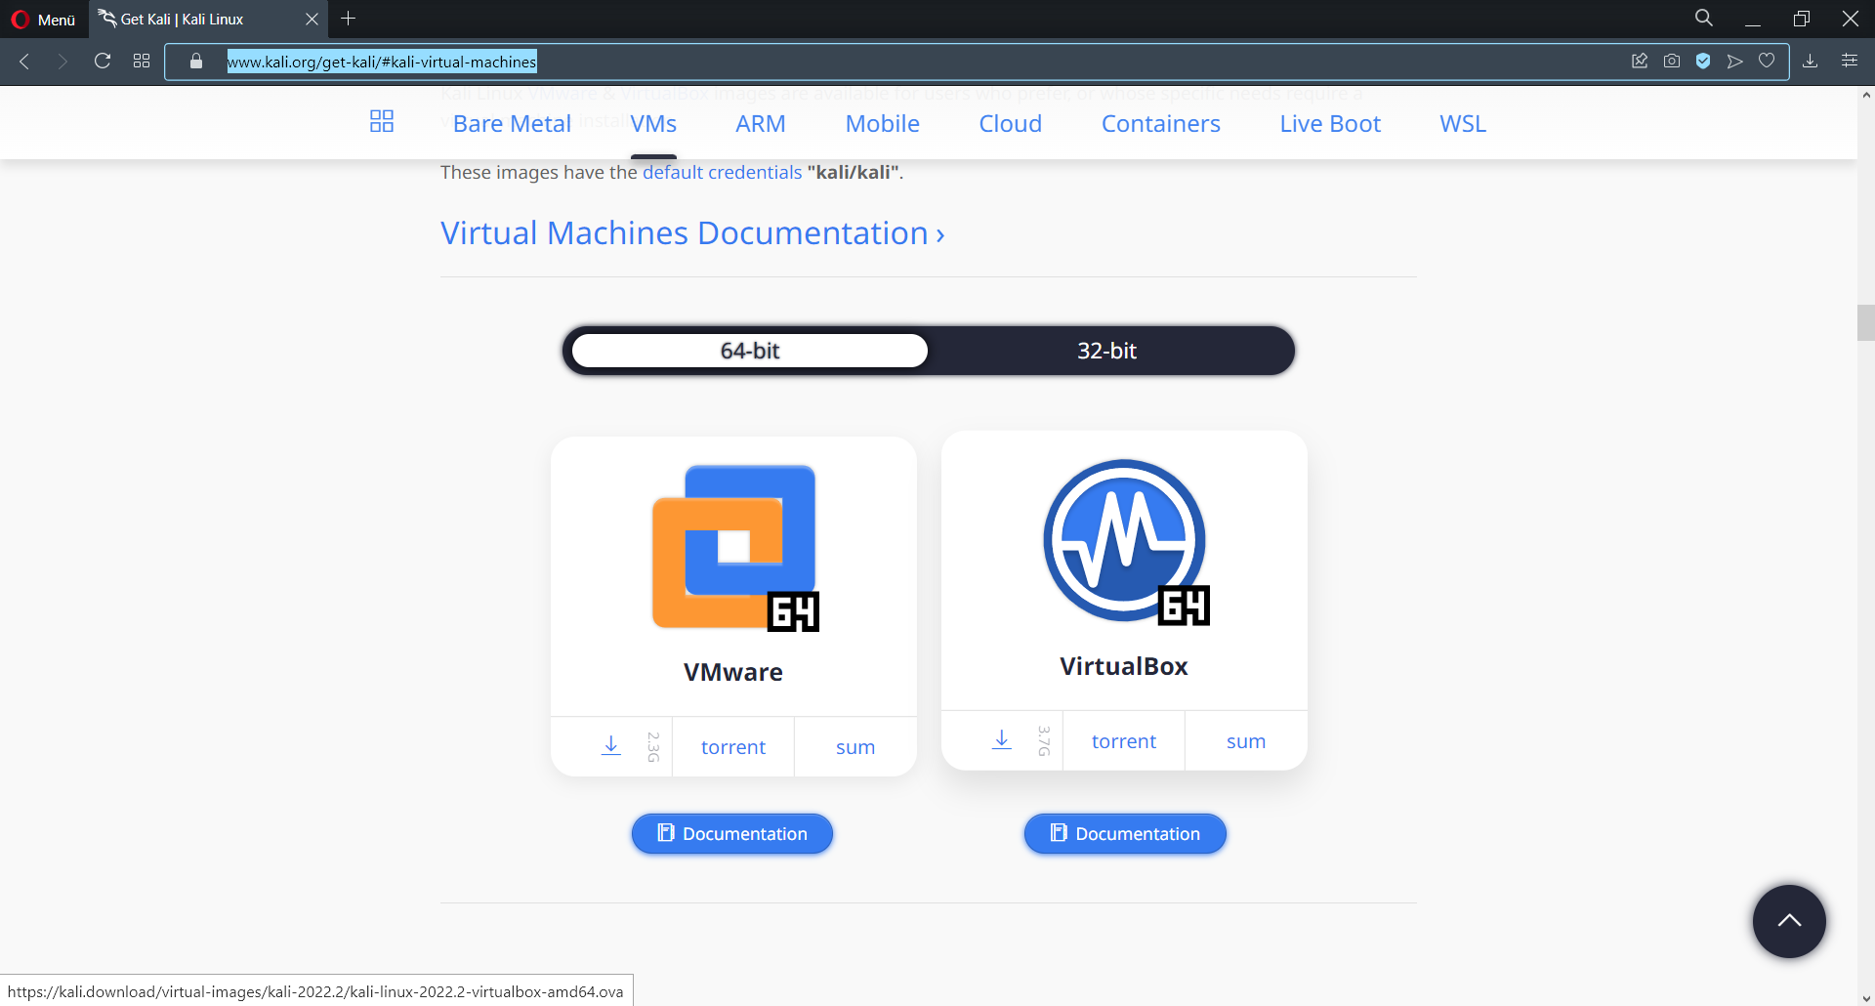Close the Get Kali tab
This screenshot has height=1006, width=1875.
point(312,20)
